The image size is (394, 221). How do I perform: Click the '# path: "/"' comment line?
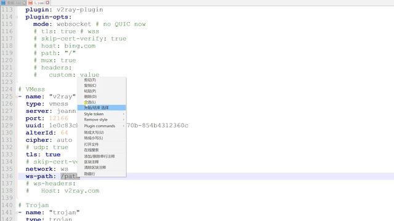pos(55,53)
